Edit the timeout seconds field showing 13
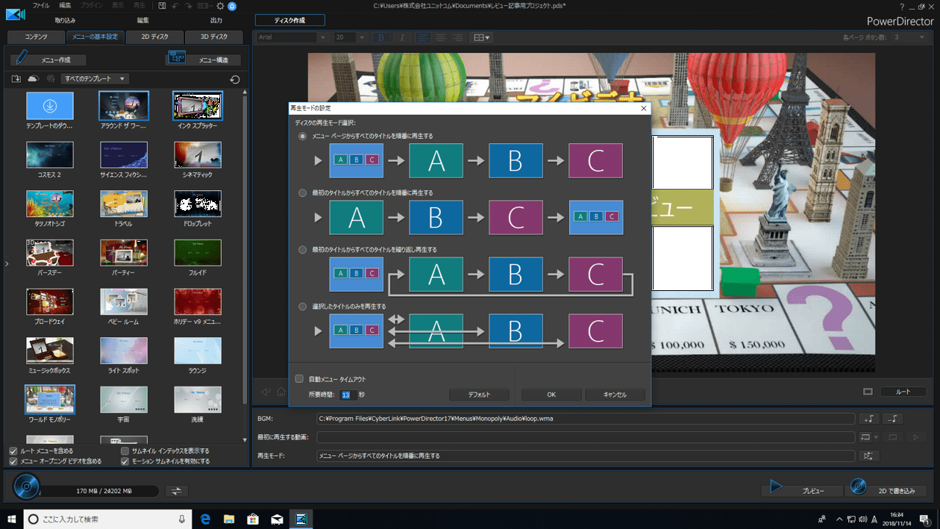The height and width of the screenshot is (529, 940). coord(349,395)
